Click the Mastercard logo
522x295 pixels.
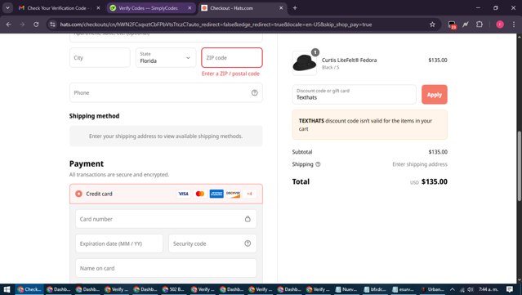pyautogui.click(x=200, y=194)
